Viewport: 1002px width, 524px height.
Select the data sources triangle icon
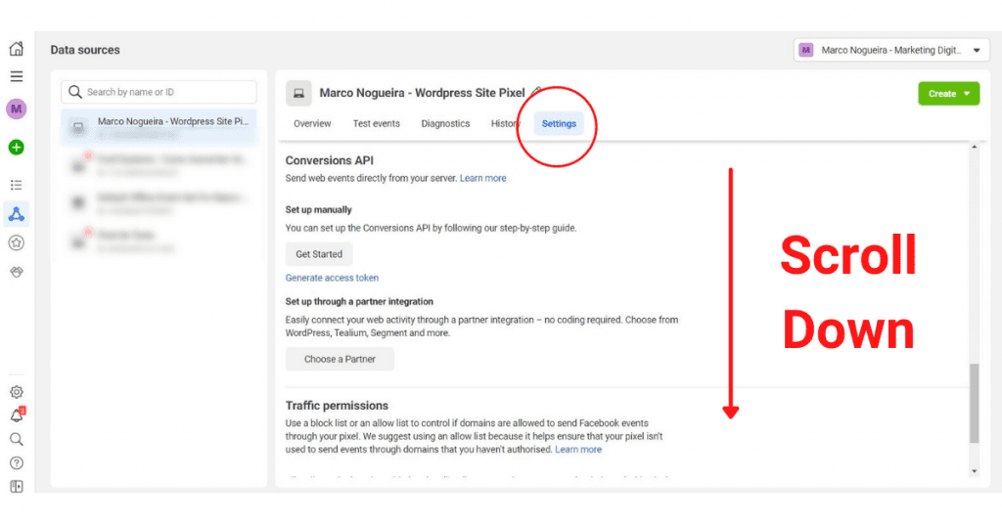[17, 214]
